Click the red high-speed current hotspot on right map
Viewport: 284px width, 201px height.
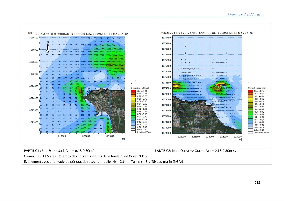pos(219,85)
